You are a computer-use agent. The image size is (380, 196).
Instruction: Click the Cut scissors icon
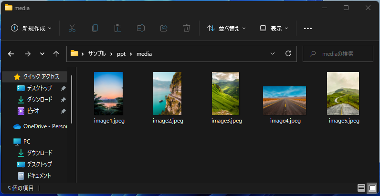click(x=72, y=28)
